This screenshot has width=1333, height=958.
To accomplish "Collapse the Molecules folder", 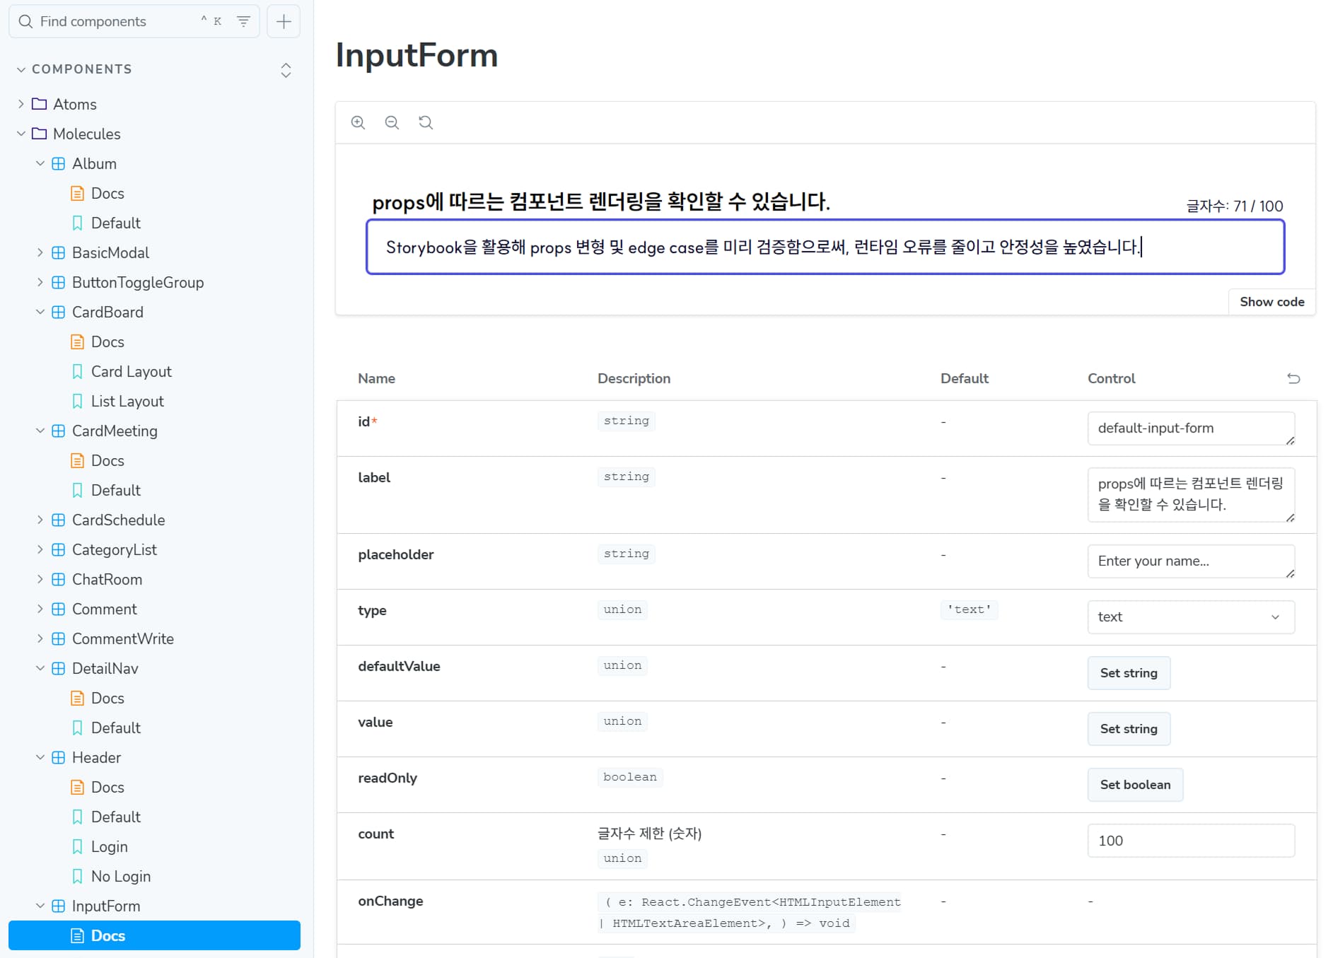I will click(x=21, y=134).
